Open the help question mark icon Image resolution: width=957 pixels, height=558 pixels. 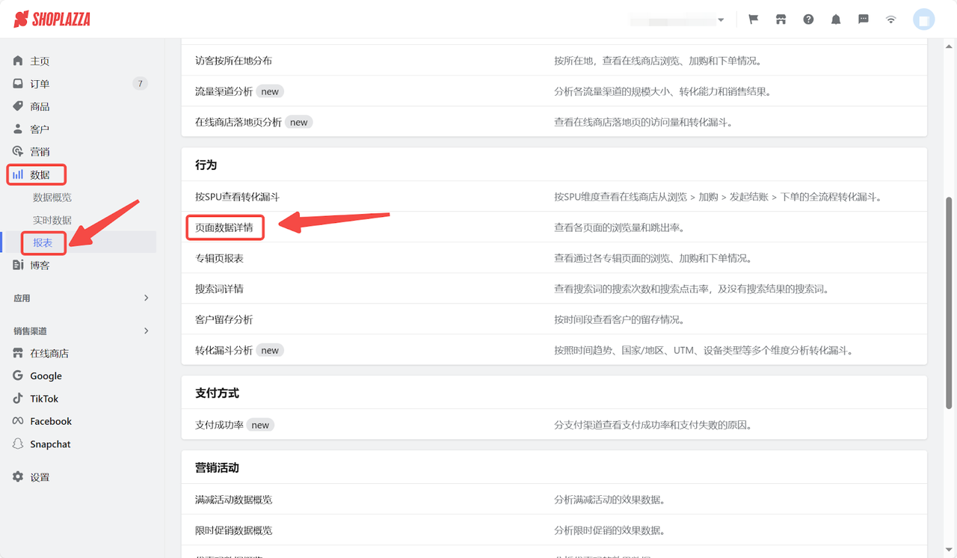tap(808, 19)
